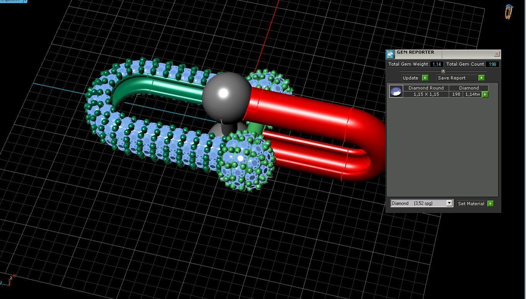526x299 pixels.
Task: Apply Set Material with its green arrow
Action: coord(490,203)
